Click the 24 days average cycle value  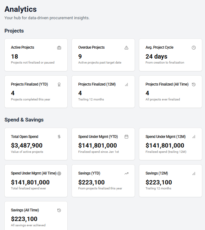156,56
